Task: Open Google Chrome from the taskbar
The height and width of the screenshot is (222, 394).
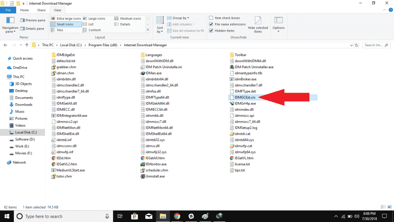Action: pos(177,216)
